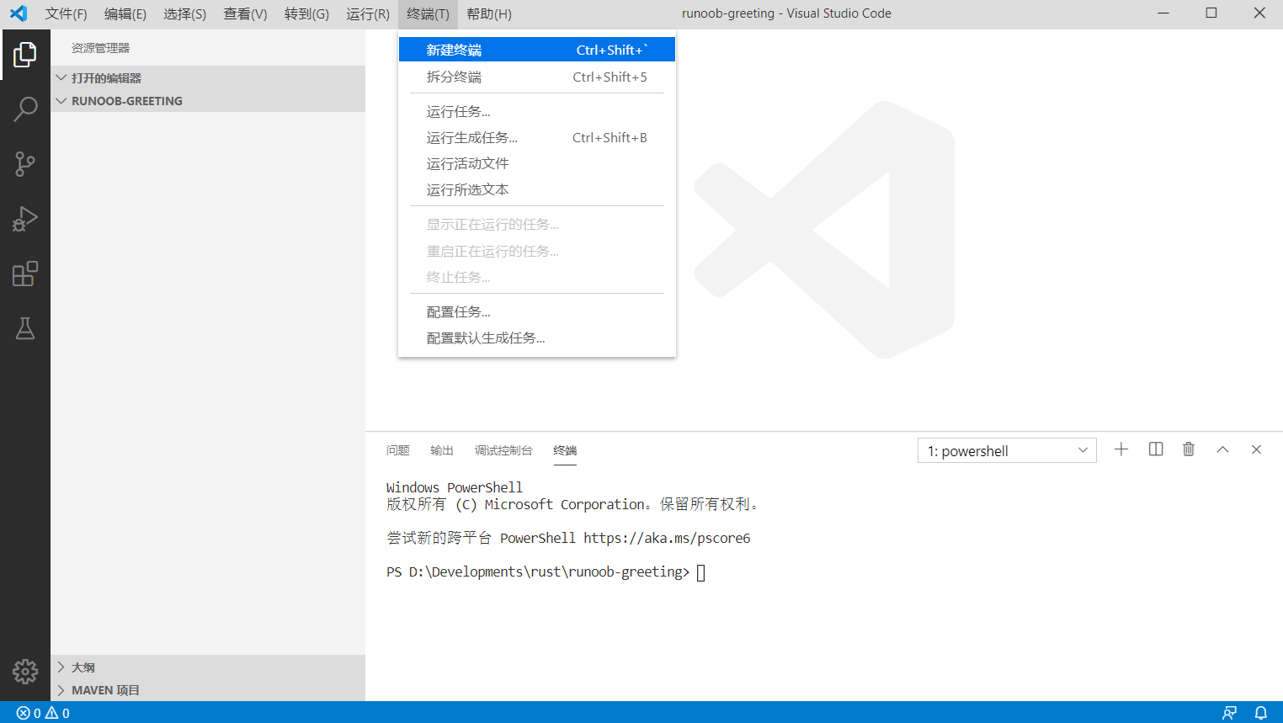This screenshot has height=723, width=1283.
Task: Split the terminal panel
Action: [1156, 449]
